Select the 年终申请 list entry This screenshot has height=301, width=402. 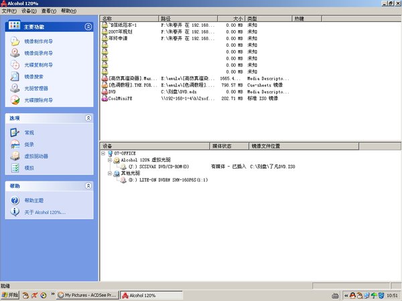tap(118, 38)
